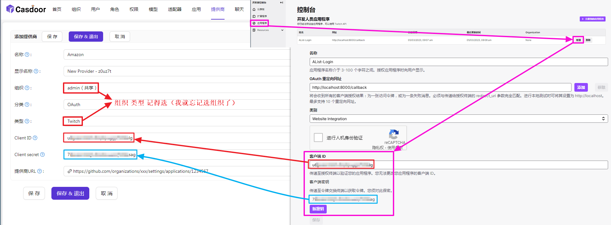Viewport: 611px width, 225px height.
Task: Click the Casdoor logo icon
Action: tap(10, 9)
